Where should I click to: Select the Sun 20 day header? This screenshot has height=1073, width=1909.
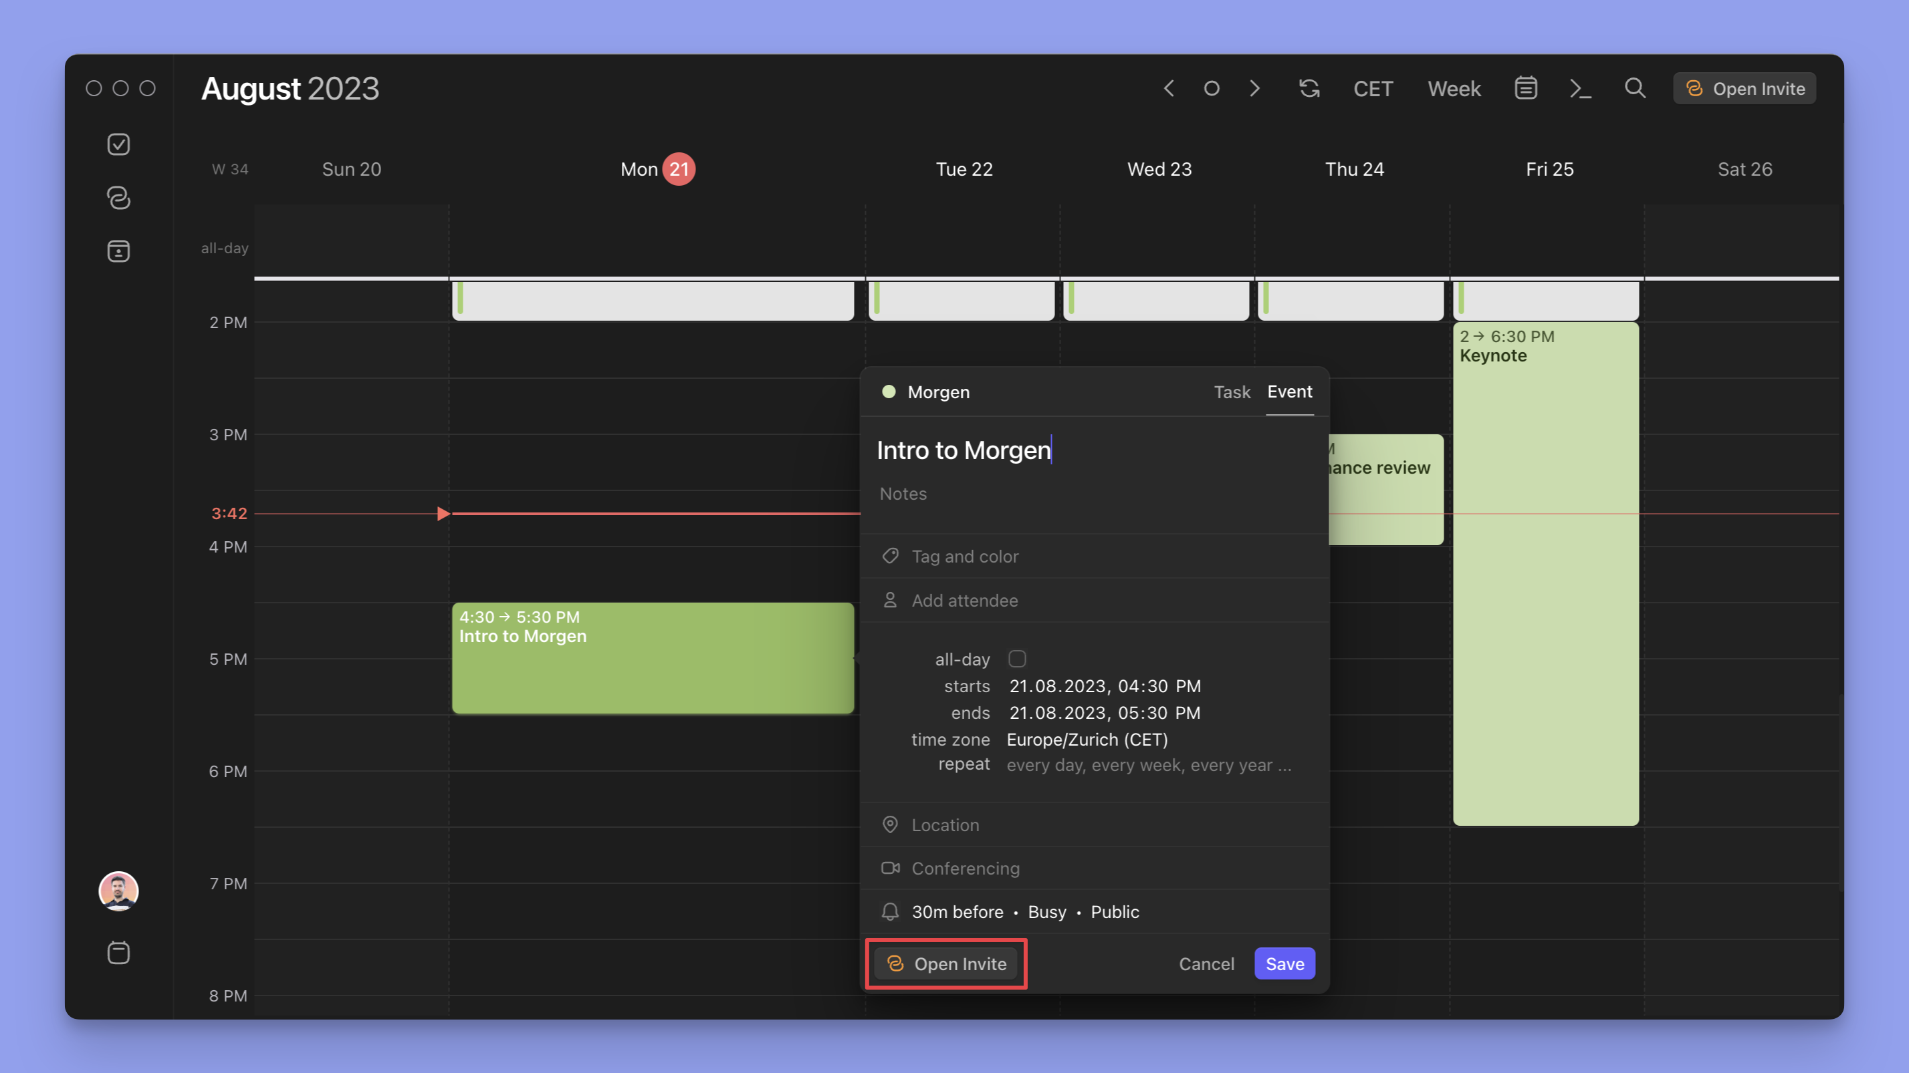coord(351,169)
